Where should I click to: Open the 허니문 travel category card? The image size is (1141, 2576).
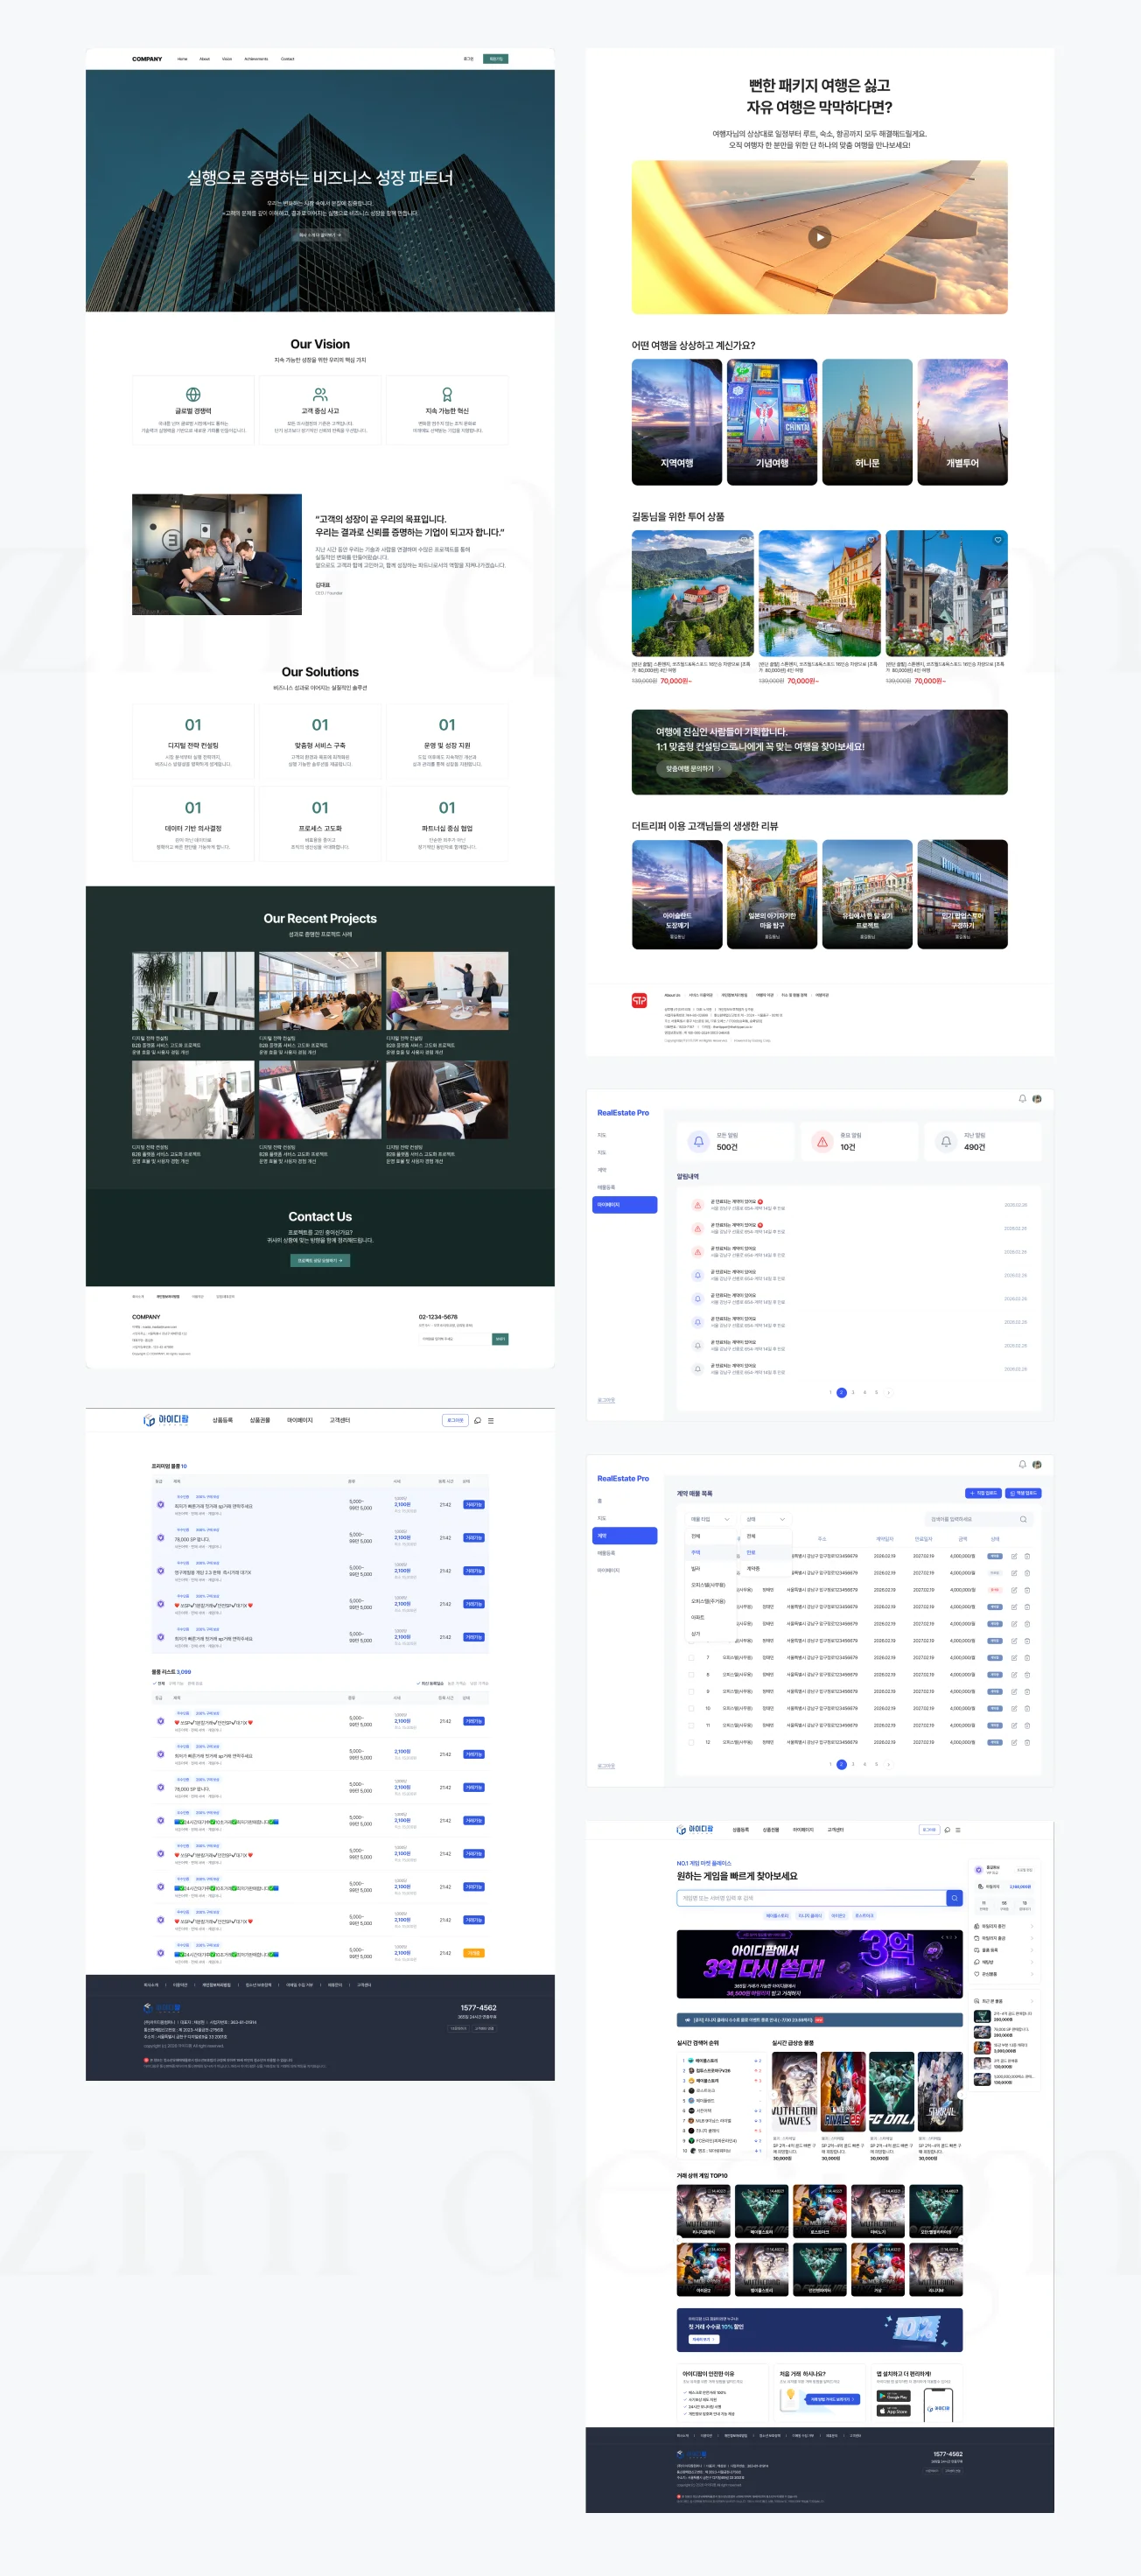coord(867,422)
